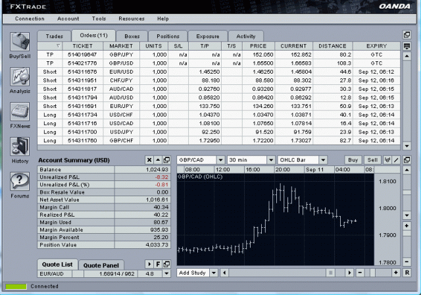Switch to the Activity tab
The image size is (421, 295).
click(246, 36)
